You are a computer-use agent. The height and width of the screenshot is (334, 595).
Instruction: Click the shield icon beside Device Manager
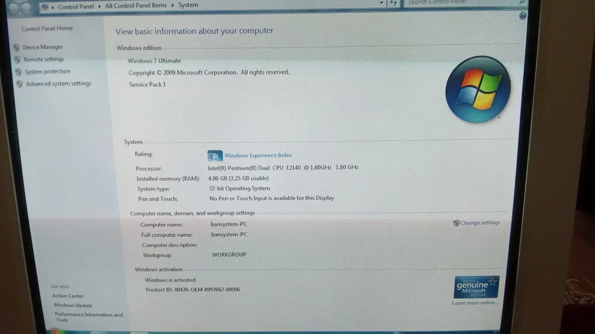tap(16, 47)
